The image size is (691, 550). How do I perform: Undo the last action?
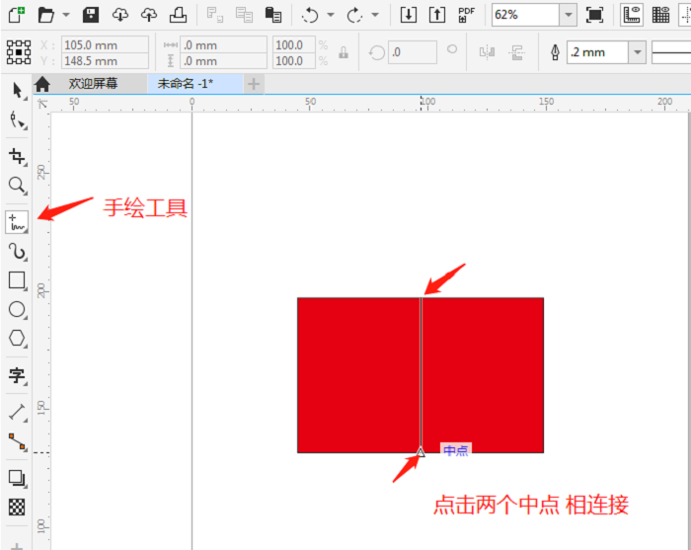pos(310,16)
